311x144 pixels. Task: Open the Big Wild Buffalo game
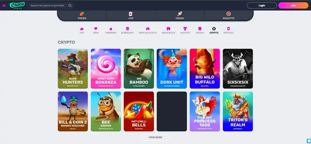point(205,69)
